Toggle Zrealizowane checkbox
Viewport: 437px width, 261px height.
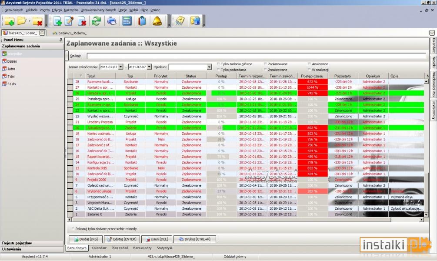[265, 70]
